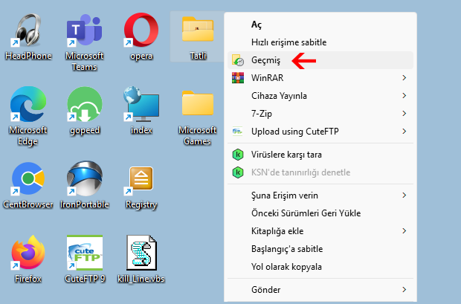Choose Aç from the context menu

click(320, 25)
